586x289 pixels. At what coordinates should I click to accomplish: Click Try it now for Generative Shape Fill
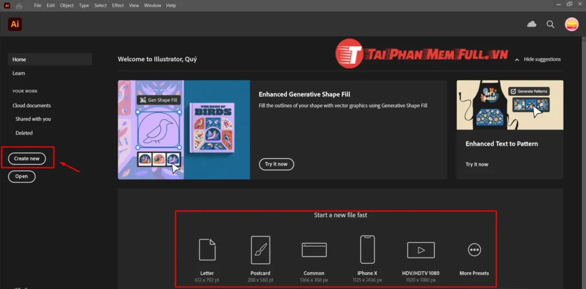276,164
